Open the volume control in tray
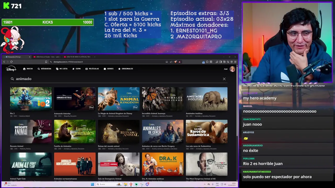Image resolution: width=335 pixels, height=188 pixels. click(225, 184)
